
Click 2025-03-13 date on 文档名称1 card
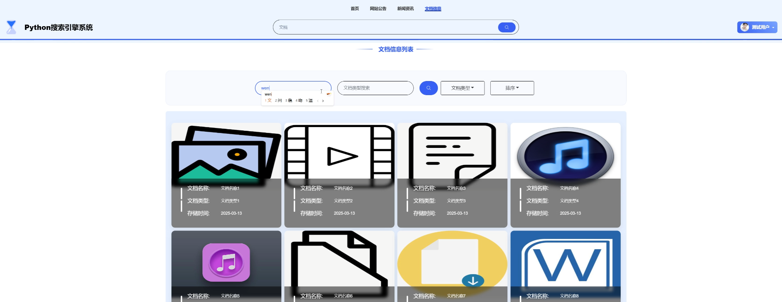click(231, 214)
